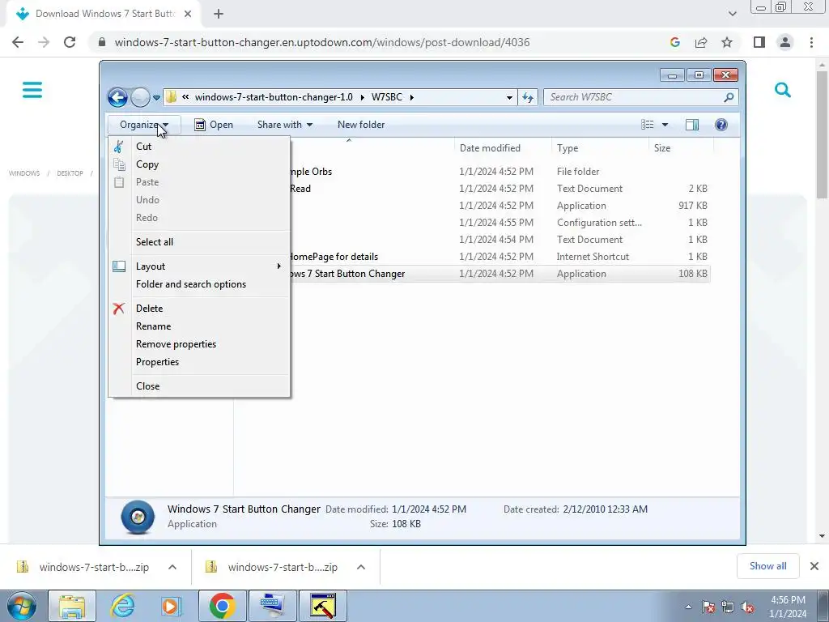Open Properties from Organize menu
The image size is (829, 622).
[x=199, y=362]
